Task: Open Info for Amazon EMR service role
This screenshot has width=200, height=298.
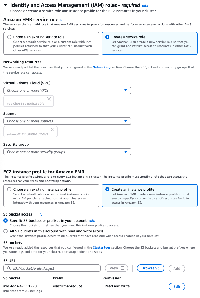Action: 63,20
